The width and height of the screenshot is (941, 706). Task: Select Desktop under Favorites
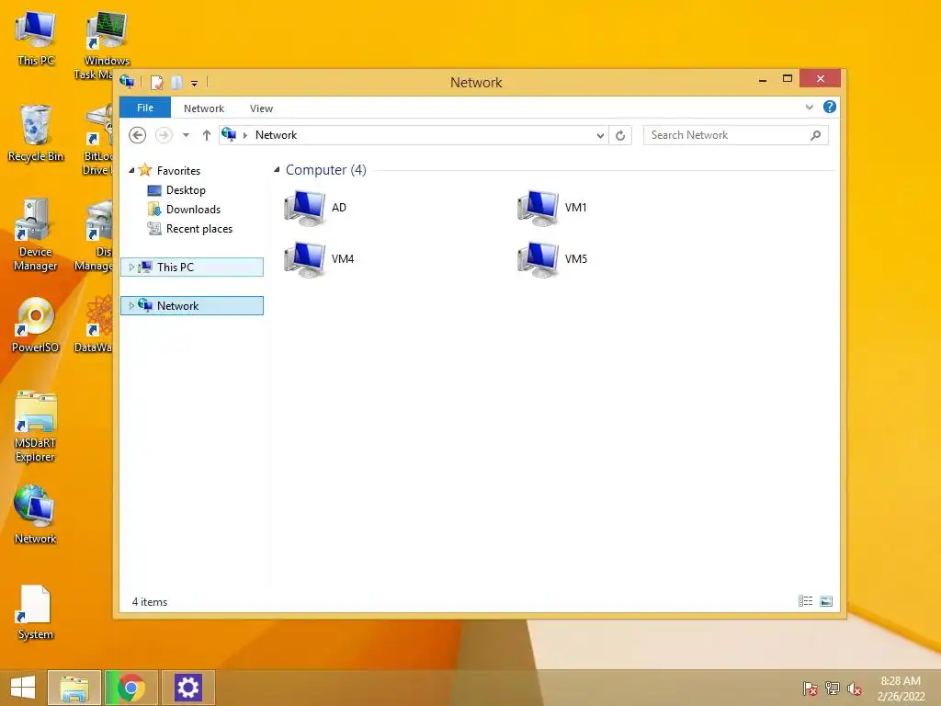pos(186,190)
